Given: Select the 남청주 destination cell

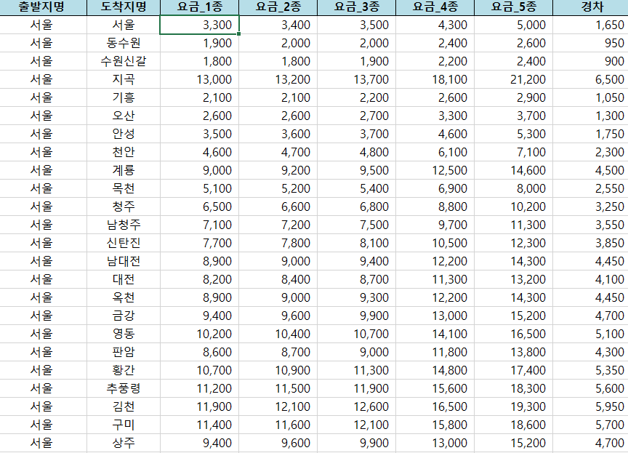Looking at the screenshot, I should [x=124, y=225].
